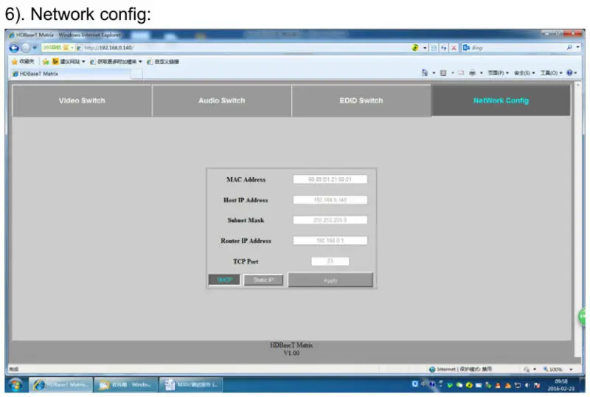Image resolution: width=590 pixels, height=397 pixels.
Task: Click the Add to Favorites bar star icon
Action: click(46, 61)
